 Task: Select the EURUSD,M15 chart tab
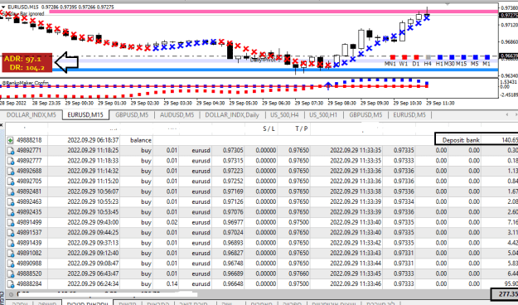(x=85, y=115)
